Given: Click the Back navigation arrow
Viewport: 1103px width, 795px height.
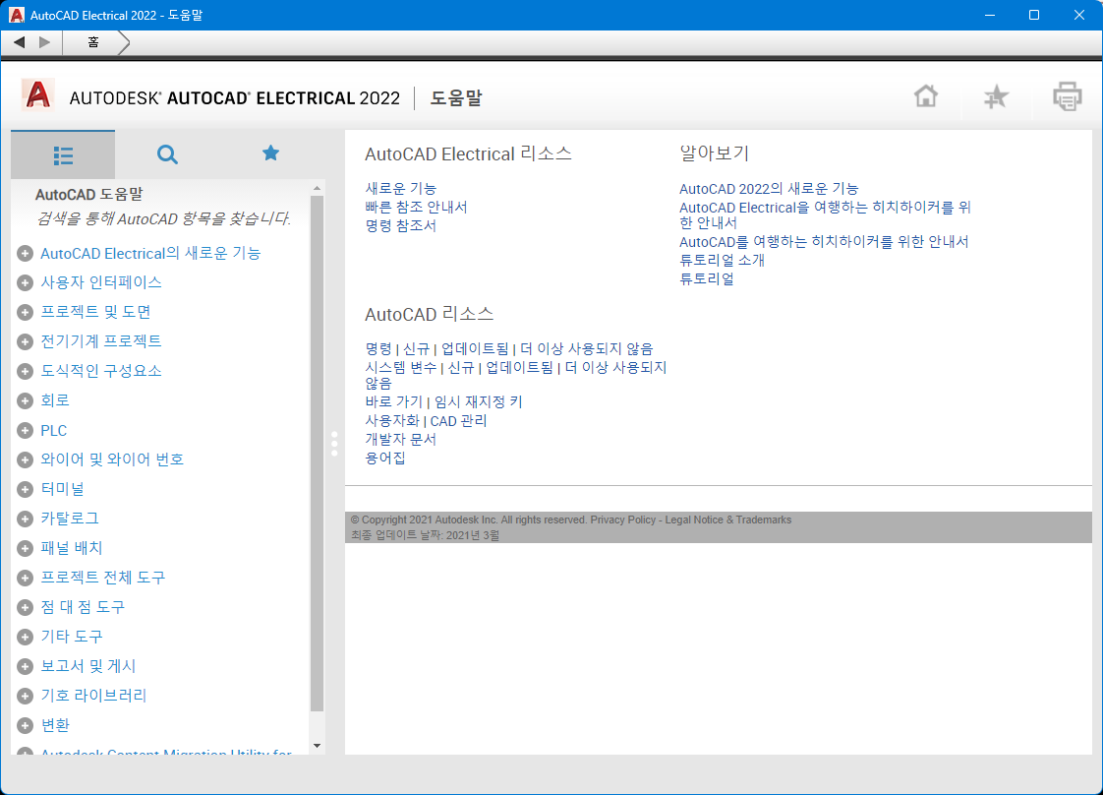Looking at the screenshot, I should (19, 42).
